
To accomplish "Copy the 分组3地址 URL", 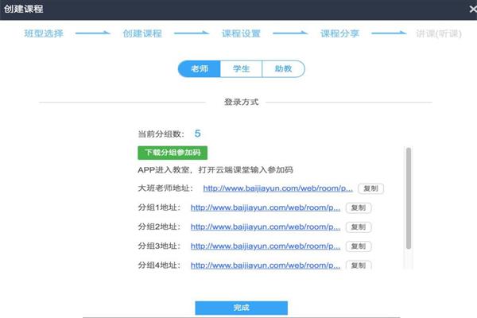I will (359, 246).
